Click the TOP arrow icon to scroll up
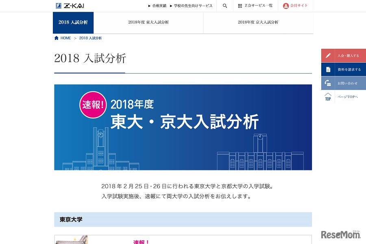Screen dimensions: 366x244 (x=327, y=96)
